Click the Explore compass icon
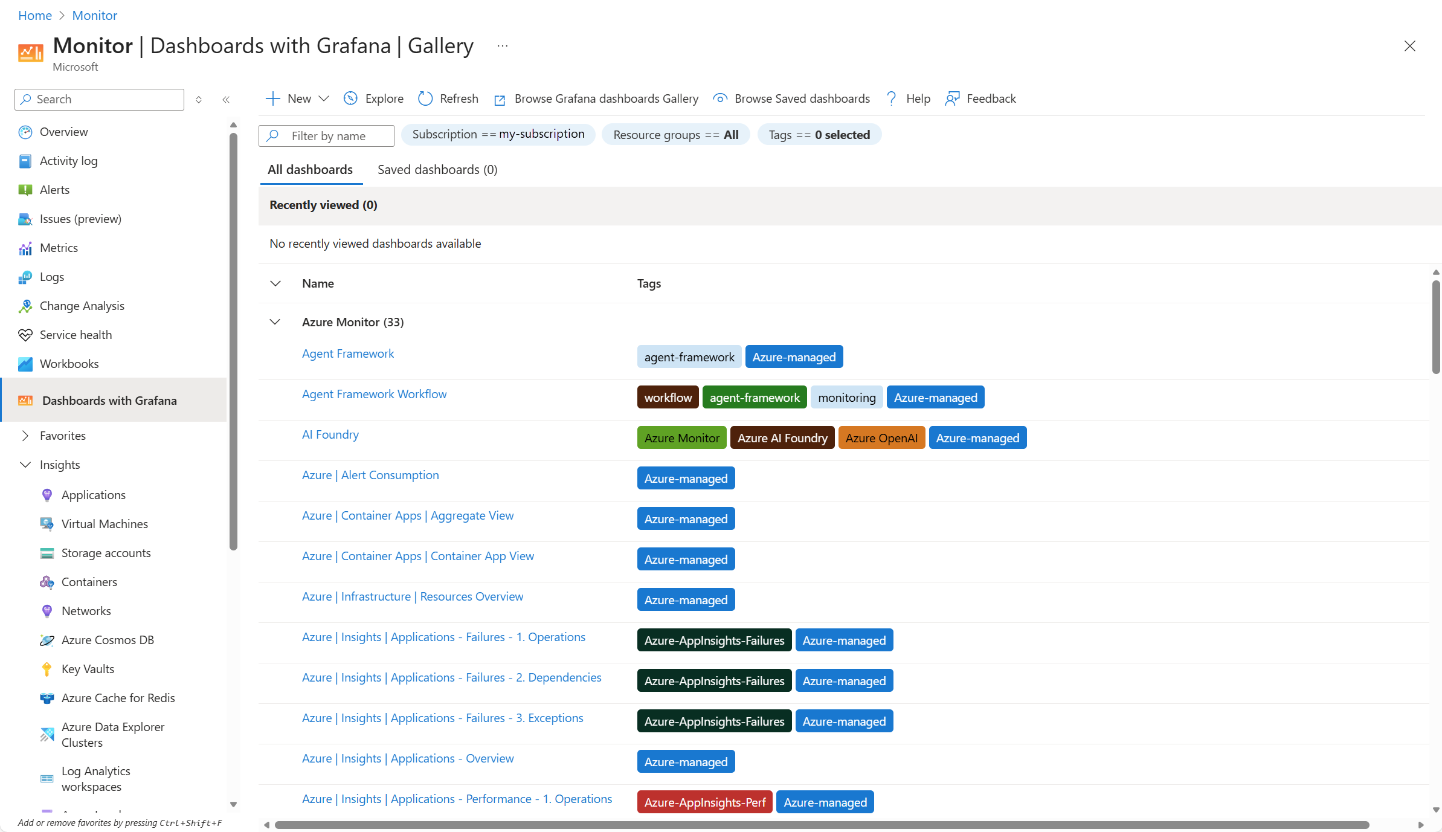 click(350, 98)
